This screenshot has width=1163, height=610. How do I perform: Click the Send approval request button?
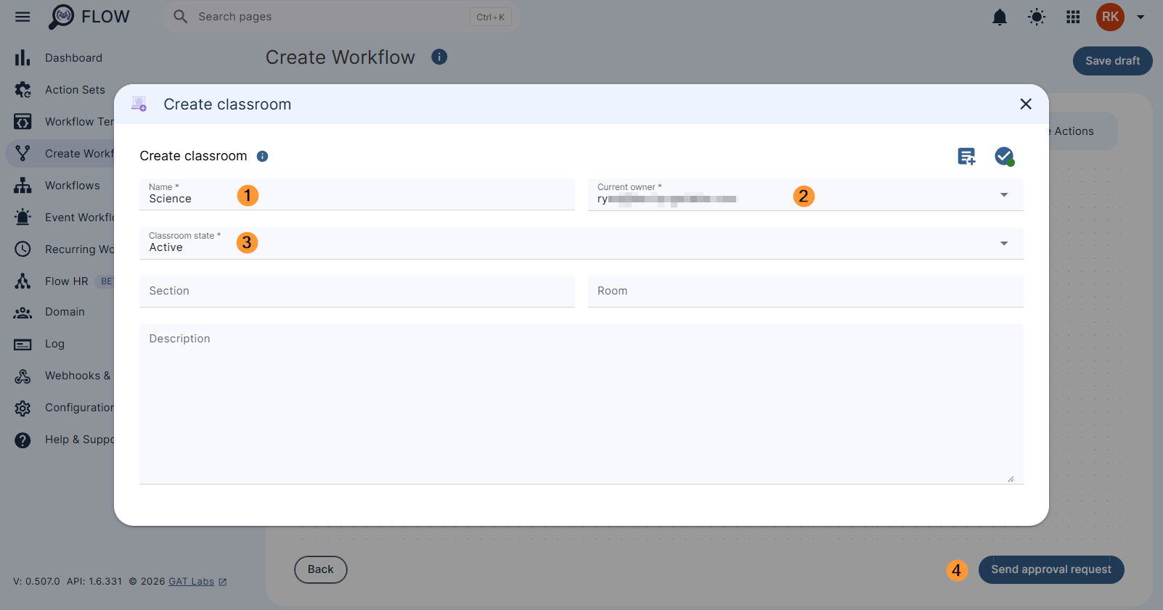(1051, 569)
